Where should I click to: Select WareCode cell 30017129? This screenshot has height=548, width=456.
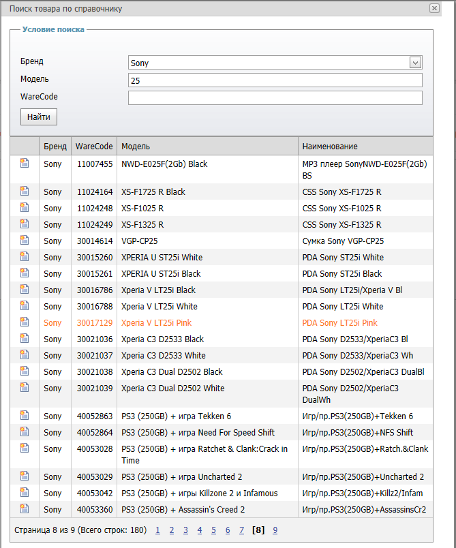(95, 323)
